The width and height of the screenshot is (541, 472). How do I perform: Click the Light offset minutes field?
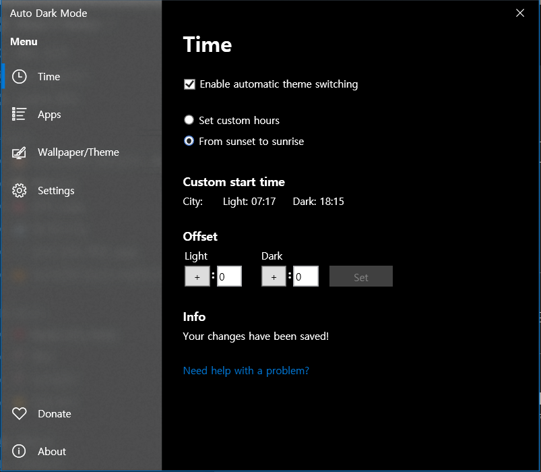229,276
